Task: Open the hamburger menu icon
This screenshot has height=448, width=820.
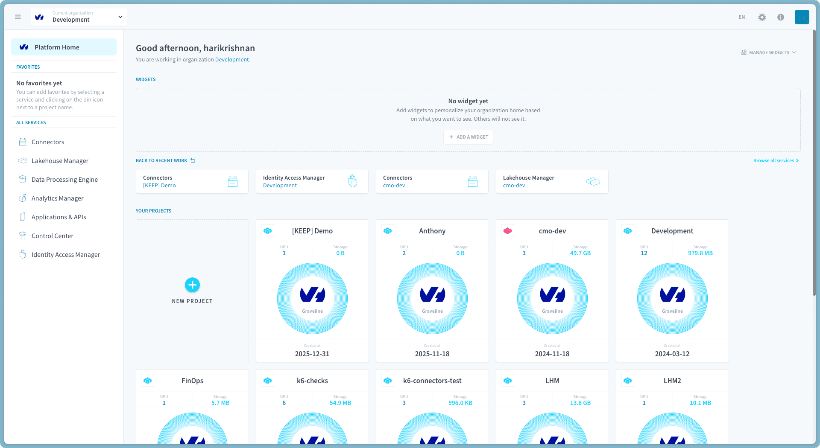Action: [x=18, y=17]
